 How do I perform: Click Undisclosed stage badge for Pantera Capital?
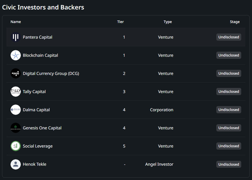tap(229, 37)
